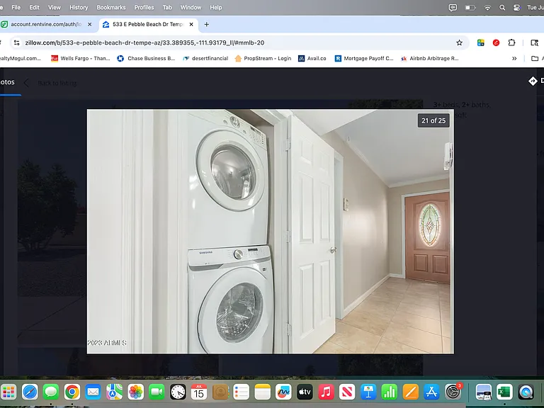Close the 533 E Pebble Beach tab
This screenshot has height=408, width=544.
coord(191,24)
